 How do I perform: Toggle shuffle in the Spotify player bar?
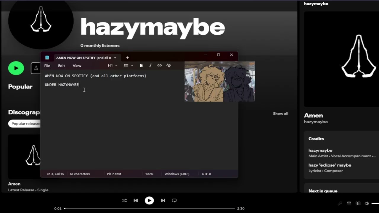(124, 201)
